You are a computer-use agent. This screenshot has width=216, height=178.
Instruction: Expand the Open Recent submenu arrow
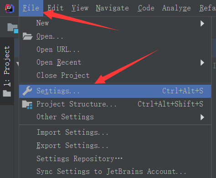(x=202, y=62)
